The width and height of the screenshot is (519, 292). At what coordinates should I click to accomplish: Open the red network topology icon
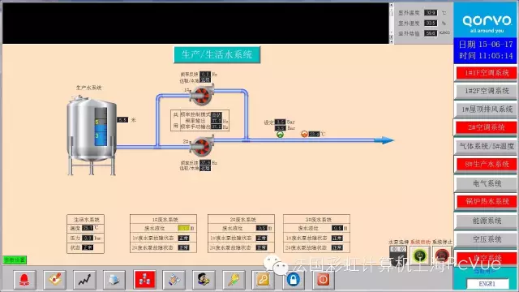[144, 279]
